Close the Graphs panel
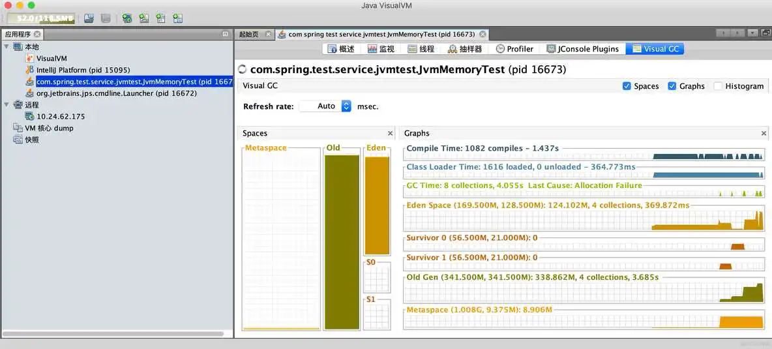 (764, 133)
